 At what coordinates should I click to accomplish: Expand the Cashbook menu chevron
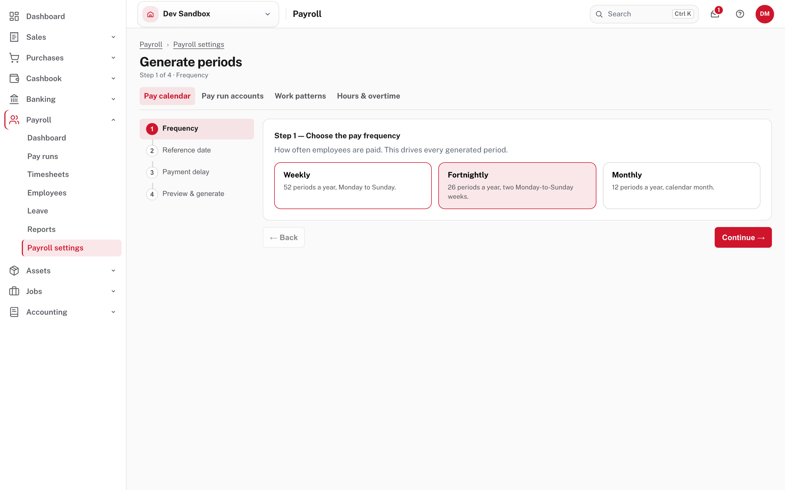[113, 78]
